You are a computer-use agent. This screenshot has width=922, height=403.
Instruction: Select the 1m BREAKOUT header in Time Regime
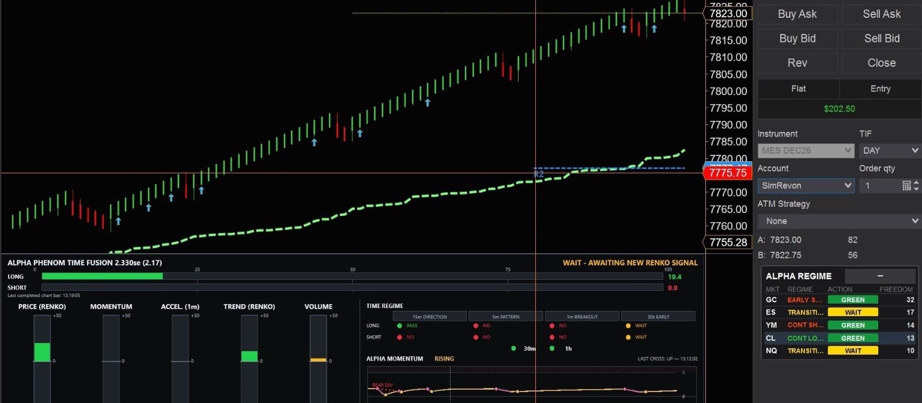pos(582,317)
